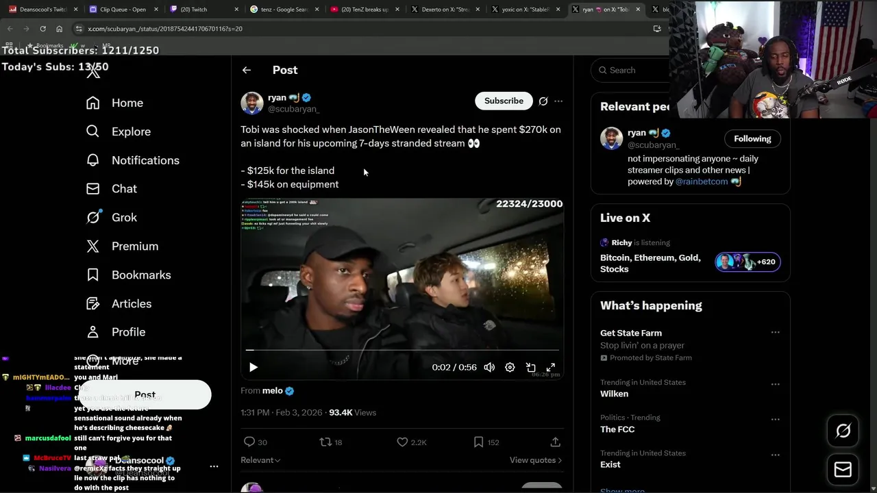Open the melo source link under the video
Viewport: 877px width, 493px height.
[277, 391]
